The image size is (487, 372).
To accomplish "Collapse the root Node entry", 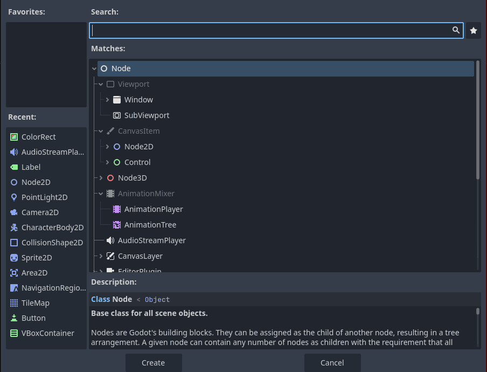I will [94, 68].
